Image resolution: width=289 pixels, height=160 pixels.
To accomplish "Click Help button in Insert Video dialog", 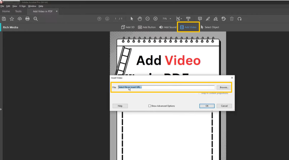I will (120, 106).
